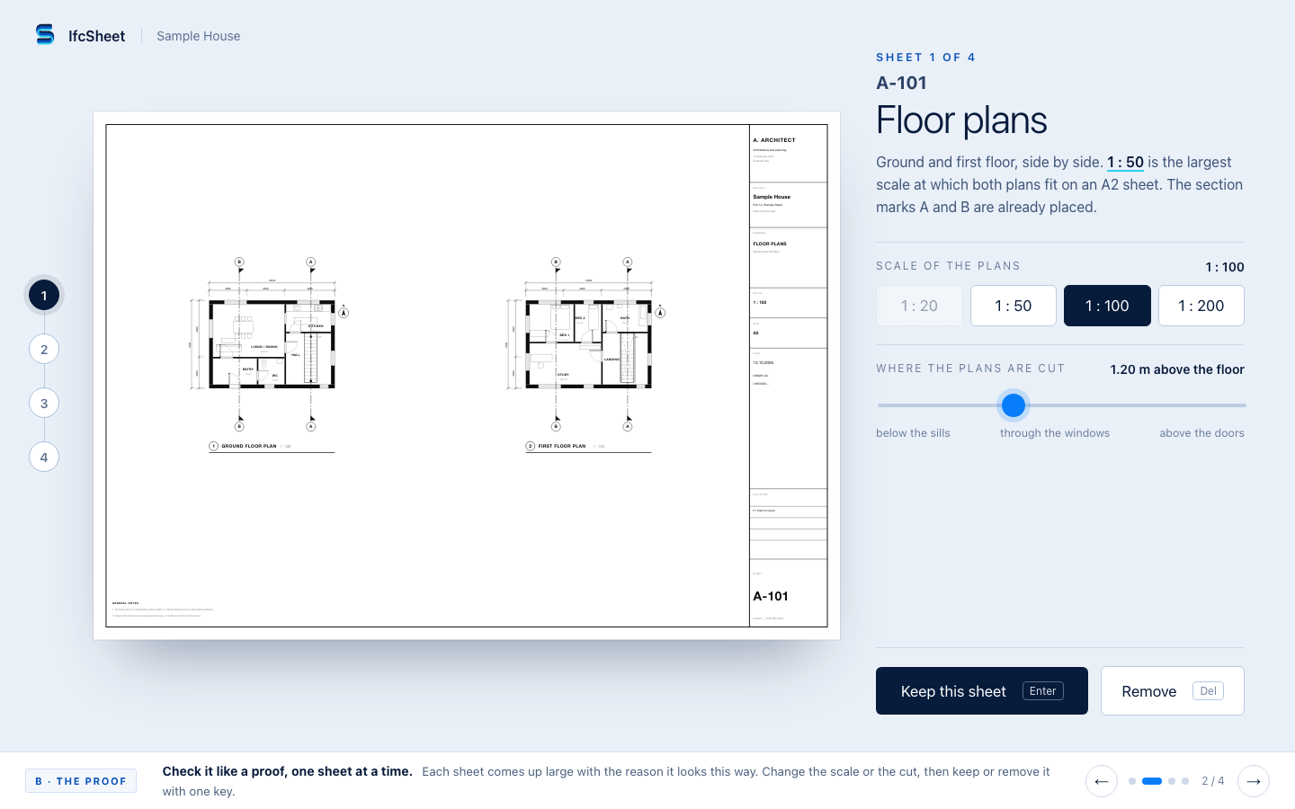This screenshot has width=1295, height=809.
Task: Click the third pagination dot
Action: click(x=1172, y=781)
